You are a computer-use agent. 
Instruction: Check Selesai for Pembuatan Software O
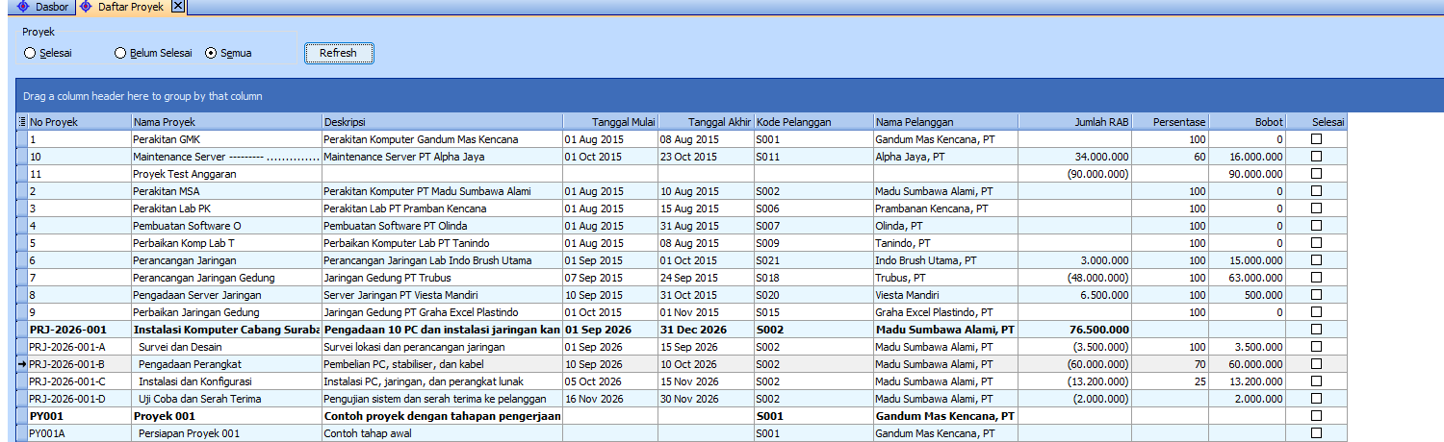1316,226
